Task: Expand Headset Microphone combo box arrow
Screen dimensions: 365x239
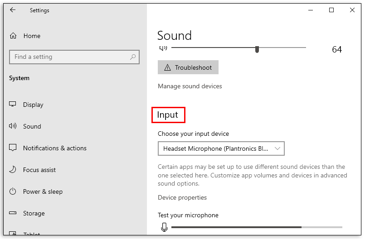Action: click(278, 148)
